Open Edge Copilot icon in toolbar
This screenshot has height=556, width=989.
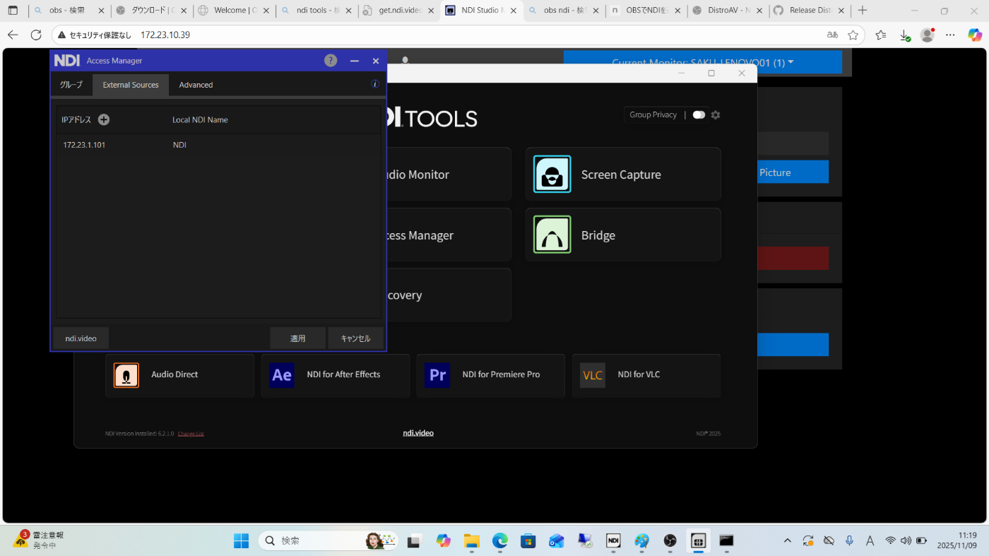[x=975, y=35]
